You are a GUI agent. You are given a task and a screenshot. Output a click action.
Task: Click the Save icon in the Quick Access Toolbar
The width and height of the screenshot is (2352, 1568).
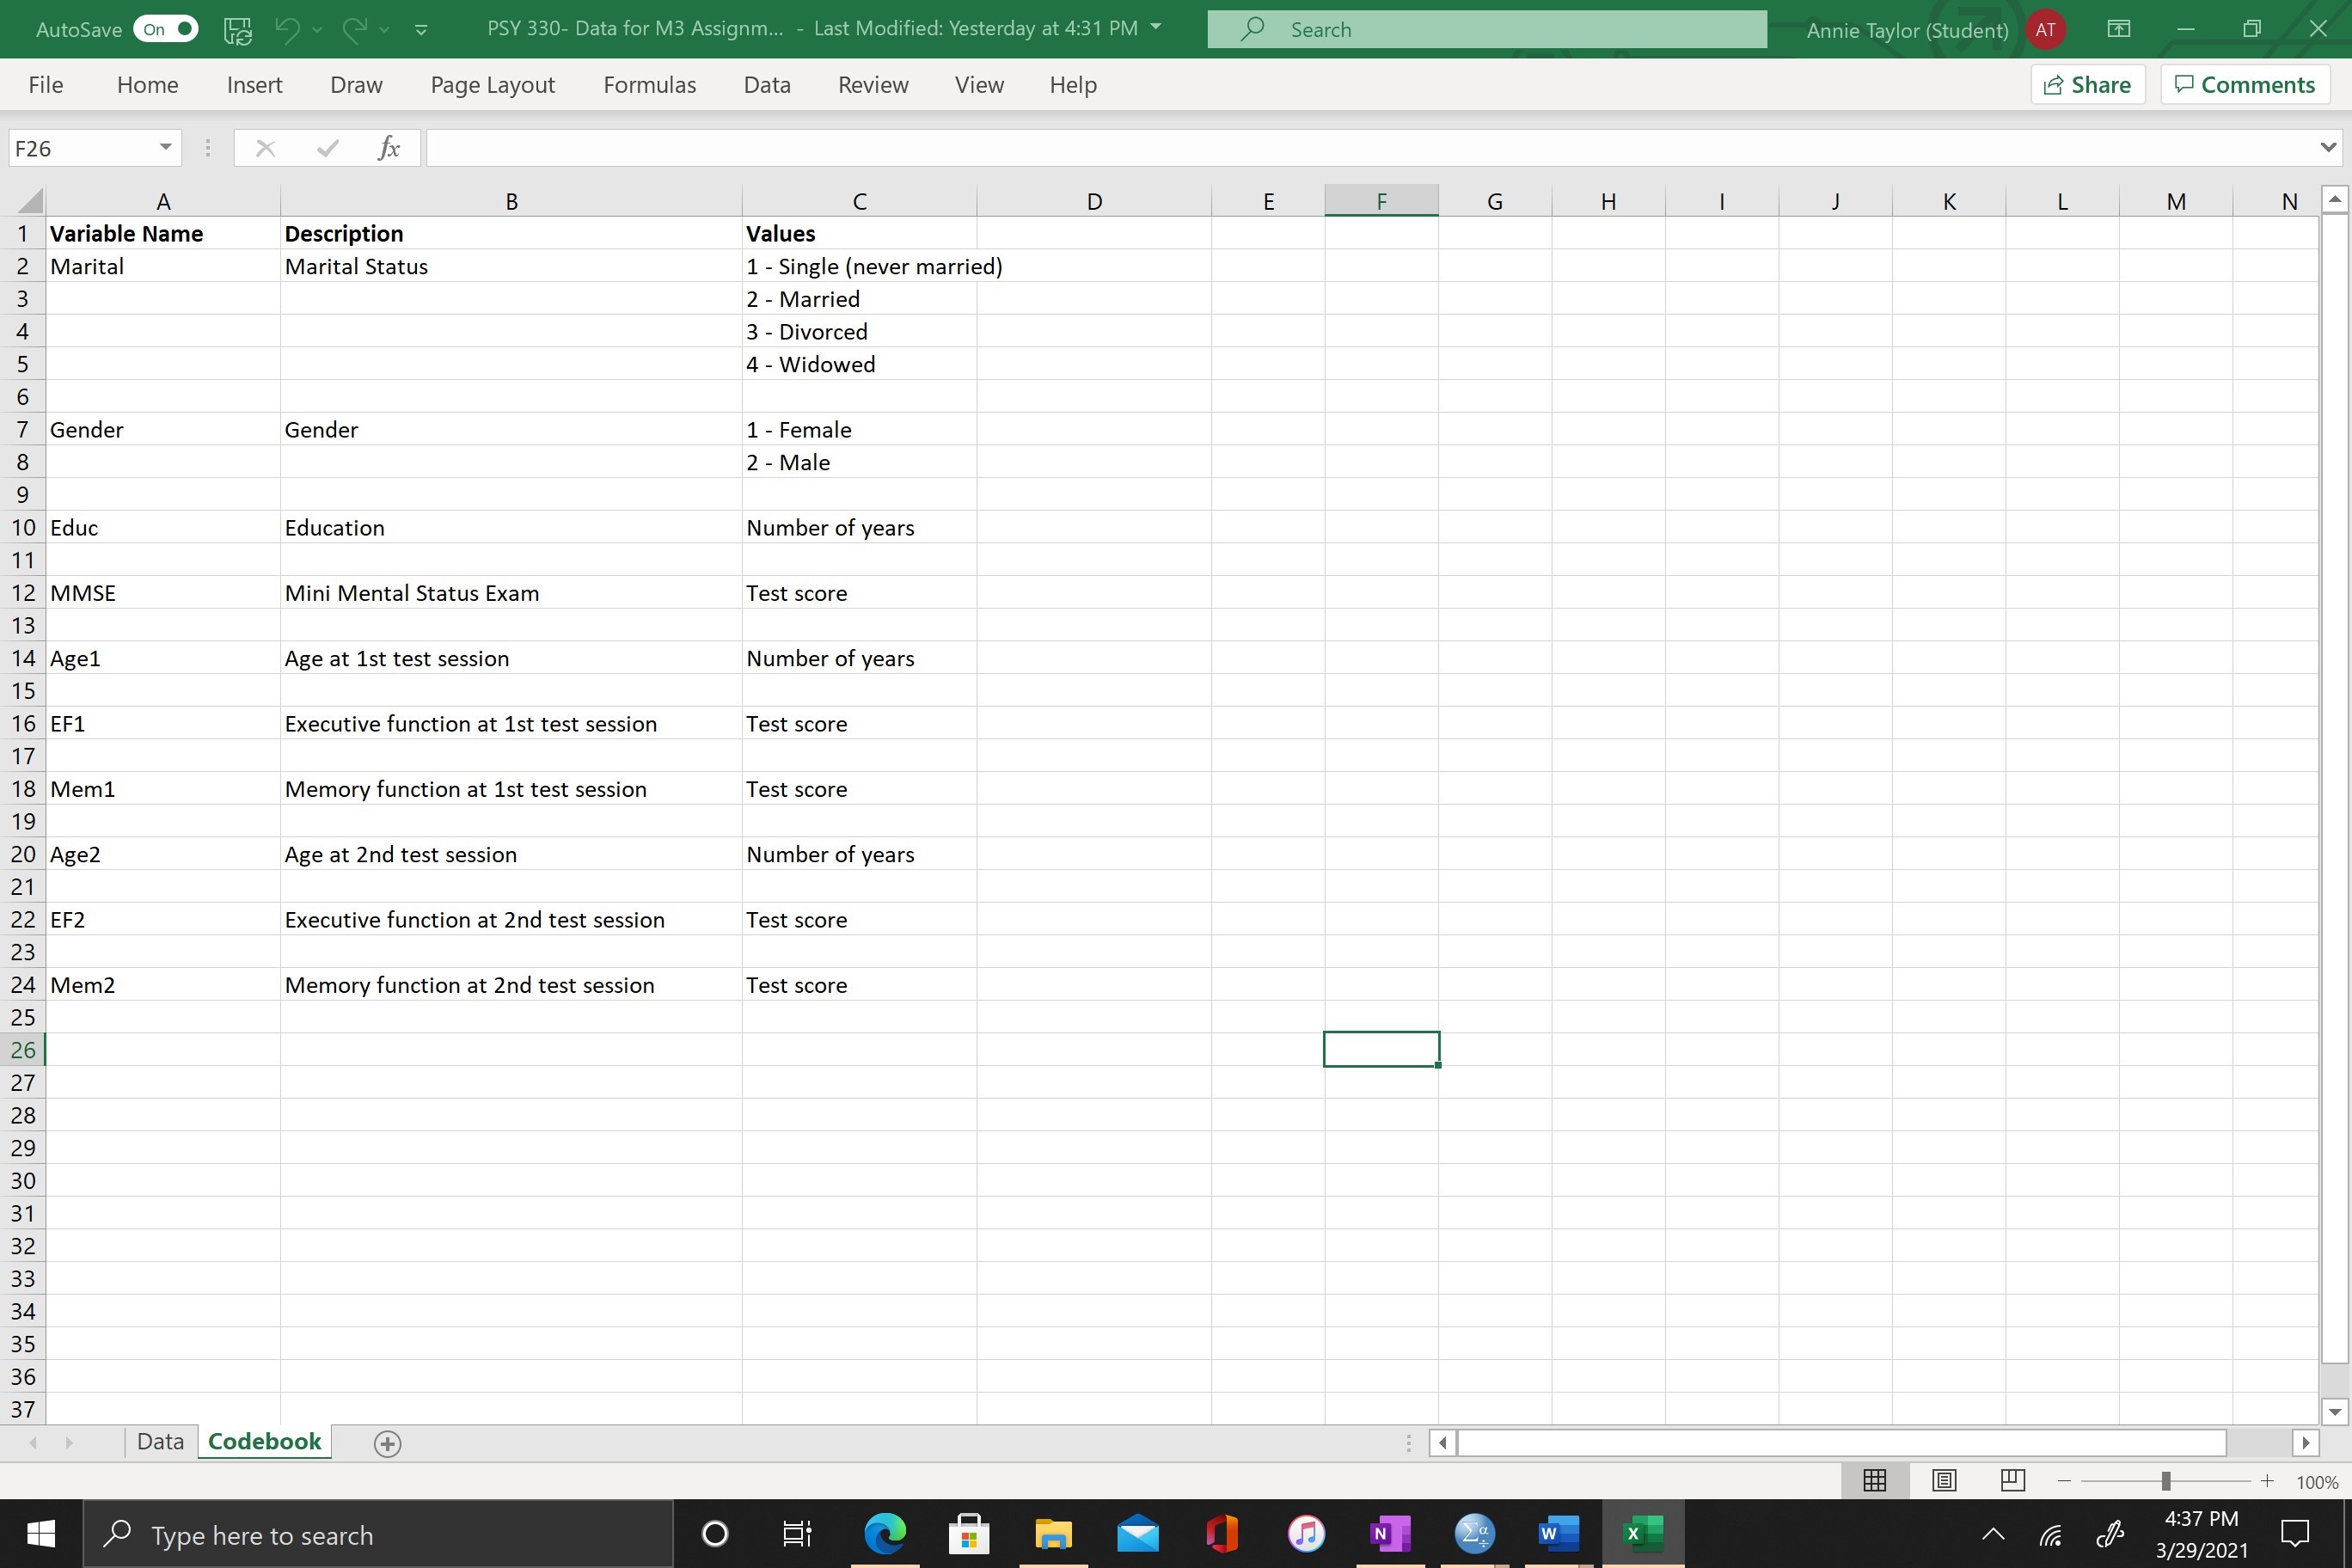[237, 29]
